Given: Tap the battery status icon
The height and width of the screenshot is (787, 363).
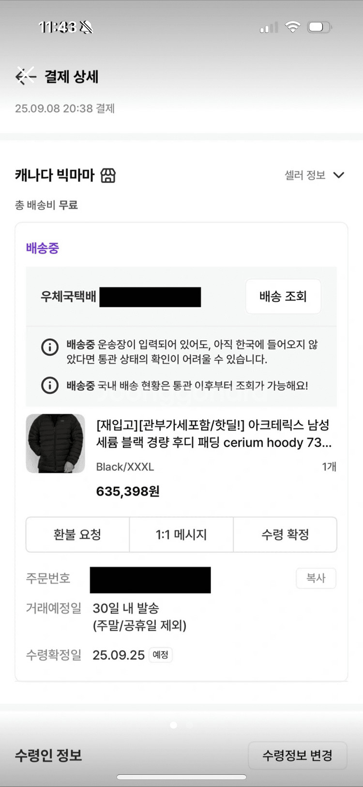Looking at the screenshot, I should point(319,27).
